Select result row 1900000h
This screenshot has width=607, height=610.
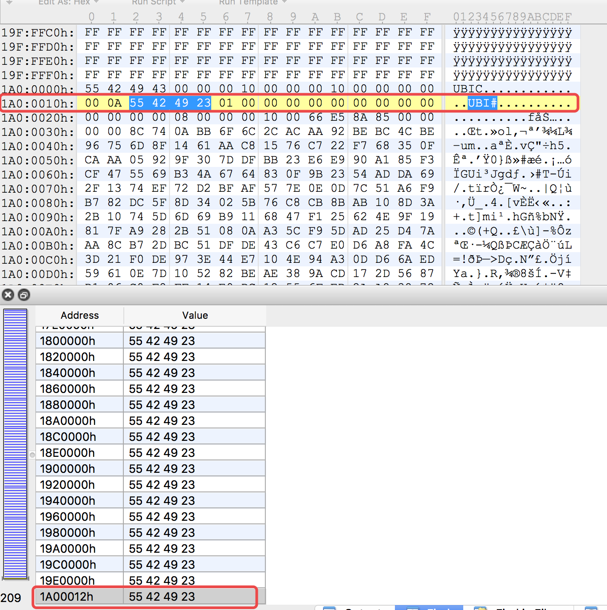150,469
